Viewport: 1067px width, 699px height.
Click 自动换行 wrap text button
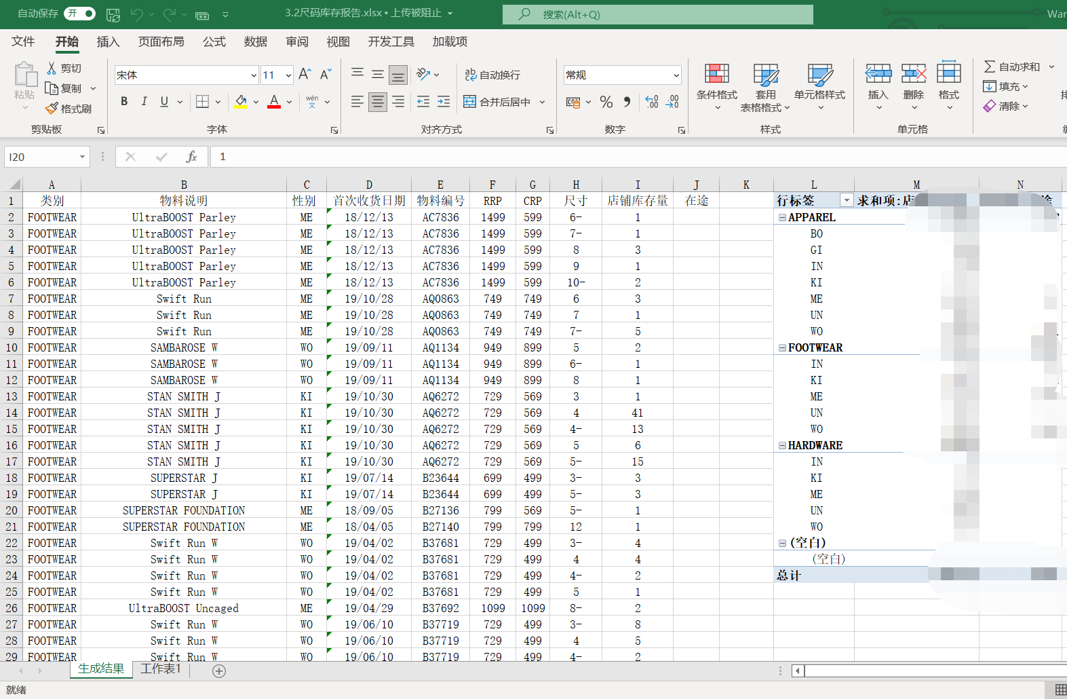click(x=492, y=75)
